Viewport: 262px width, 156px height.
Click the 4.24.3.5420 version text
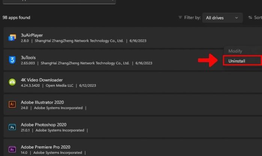30,86
